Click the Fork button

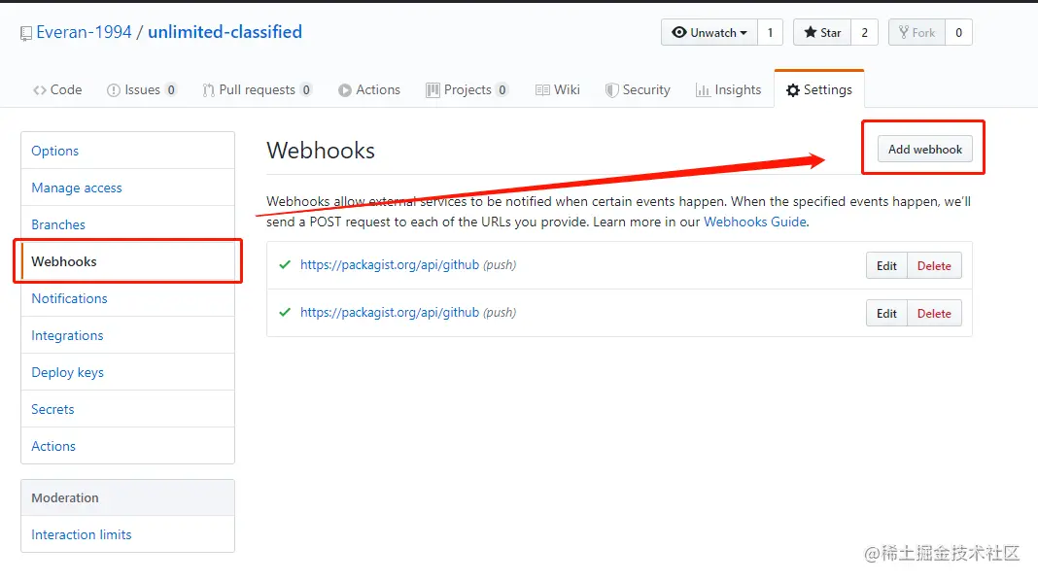point(917,32)
